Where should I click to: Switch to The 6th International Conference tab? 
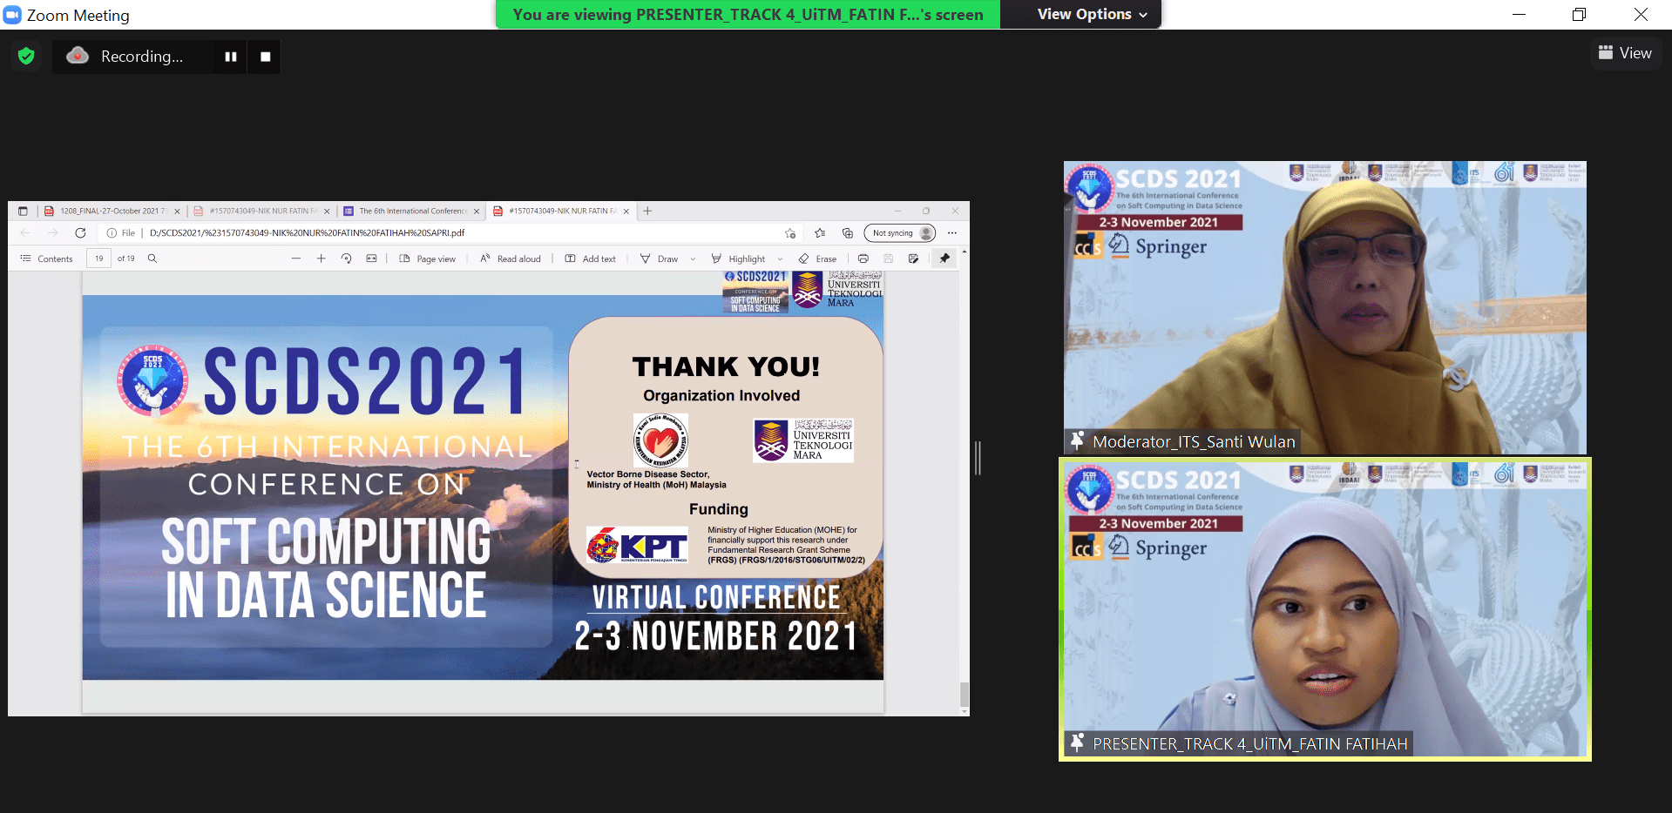pyautogui.click(x=411, y=211)
